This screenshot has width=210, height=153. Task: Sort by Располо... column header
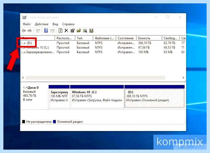[x=65, y=38]
